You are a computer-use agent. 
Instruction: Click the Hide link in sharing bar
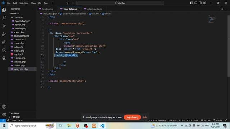click(x=144, y=117)
